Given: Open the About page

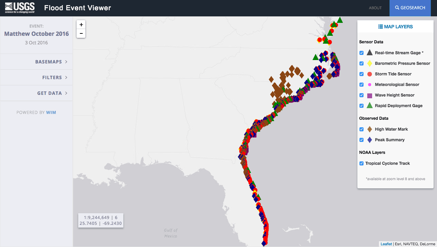Looking at the screenshot, I should click(375, 8).
